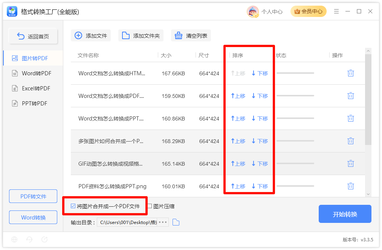This screenshot has height=250, width=382.
Task: Click the customer support icon in footer
Action: [x=29, y=239]
